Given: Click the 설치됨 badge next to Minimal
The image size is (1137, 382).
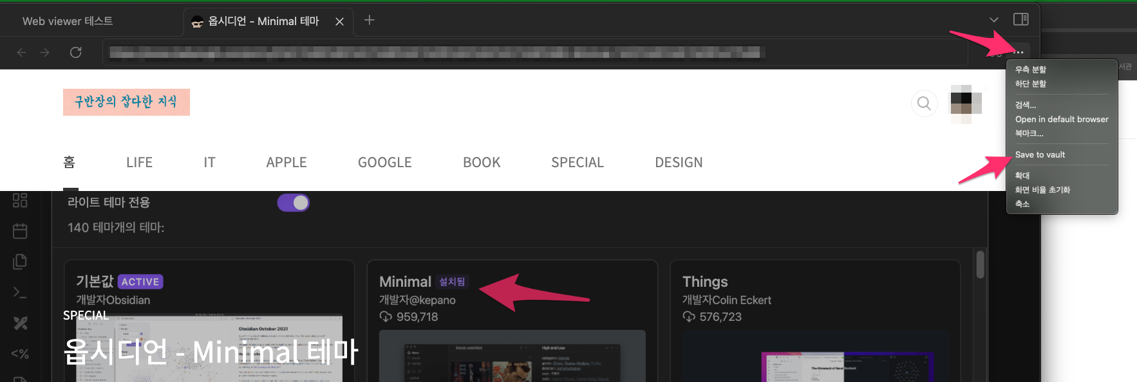Looking at the screenshot, I should pyautogui.click(x=452, y=282).
